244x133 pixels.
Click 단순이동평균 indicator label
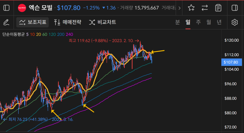point(14,34)
